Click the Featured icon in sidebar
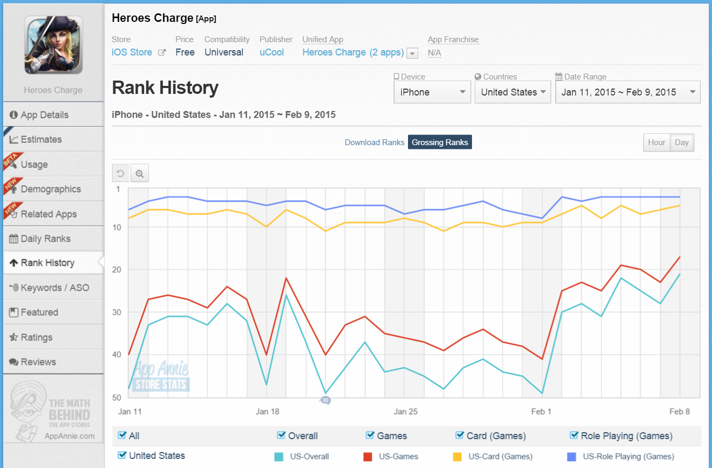Screen dimensions: 712x468 pos(14,312)
